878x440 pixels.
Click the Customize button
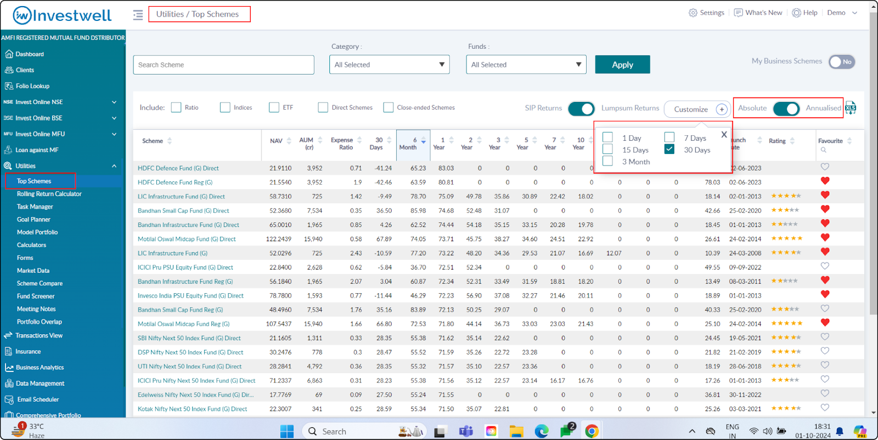coord(697,110)
